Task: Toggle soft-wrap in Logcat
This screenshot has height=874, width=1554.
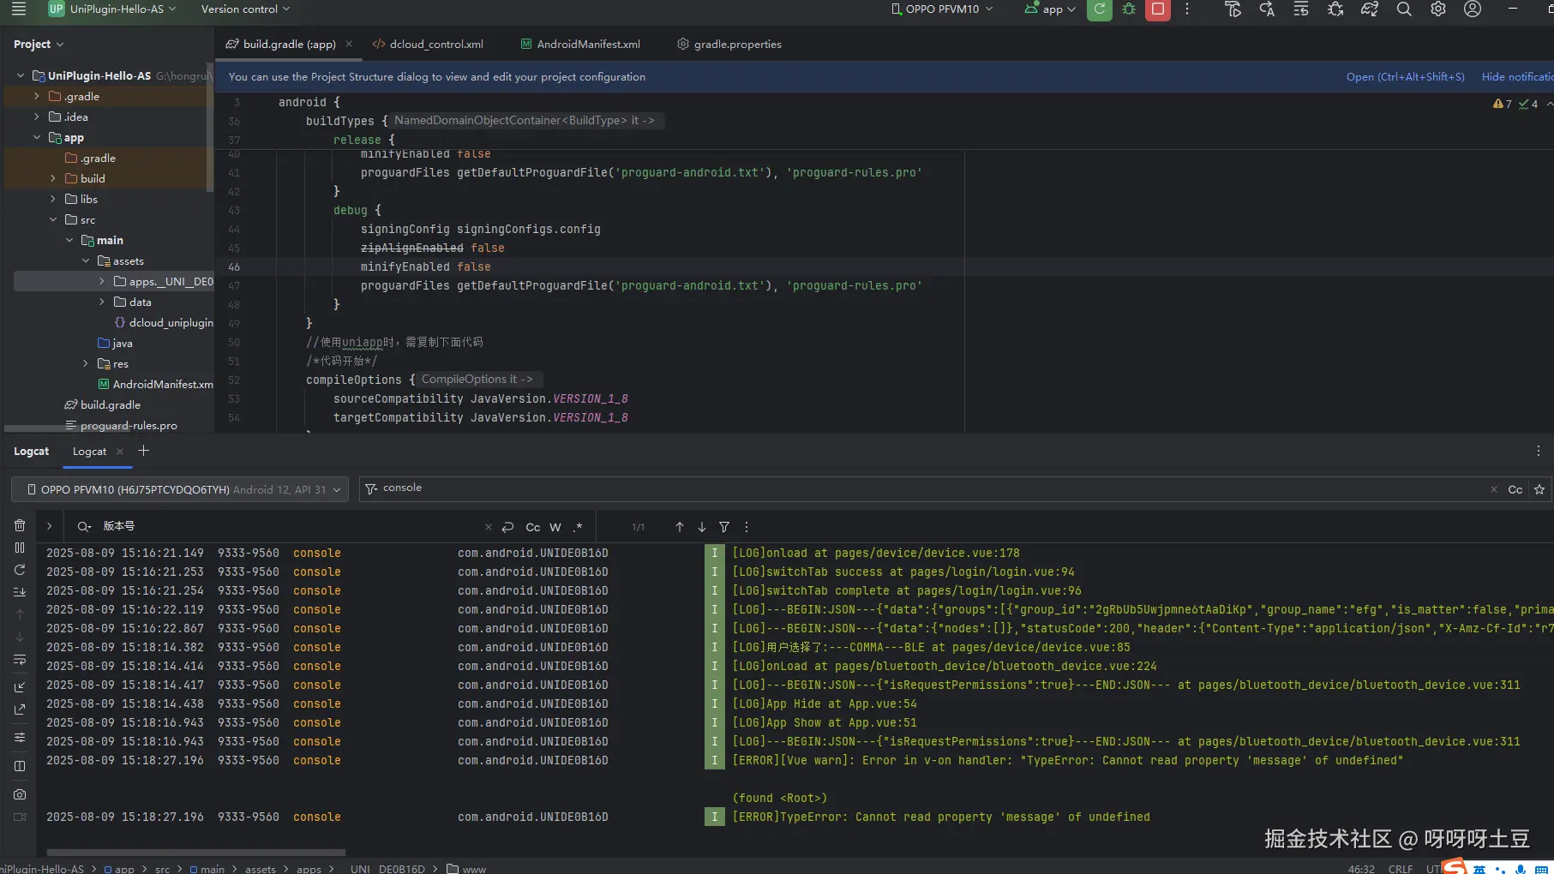Action: click(x=20, y=659)
